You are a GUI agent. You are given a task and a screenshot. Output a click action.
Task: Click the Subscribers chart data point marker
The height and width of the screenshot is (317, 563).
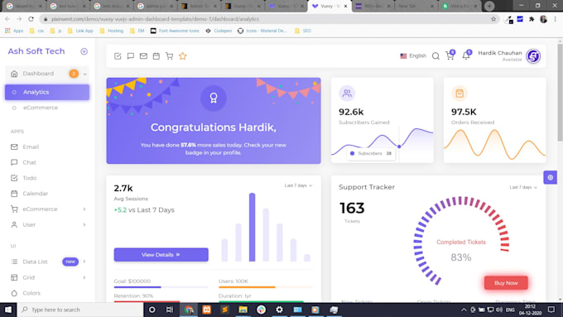(399, 146)
